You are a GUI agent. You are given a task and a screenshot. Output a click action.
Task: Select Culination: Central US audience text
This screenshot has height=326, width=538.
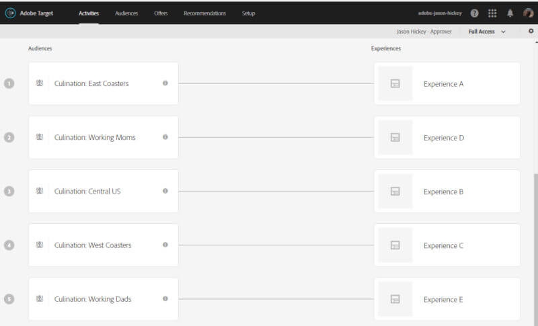(87, 191)
